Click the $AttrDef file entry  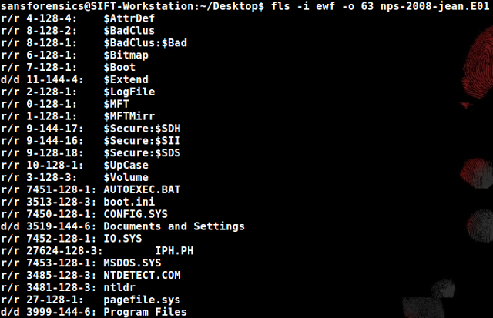click(129, 18)
